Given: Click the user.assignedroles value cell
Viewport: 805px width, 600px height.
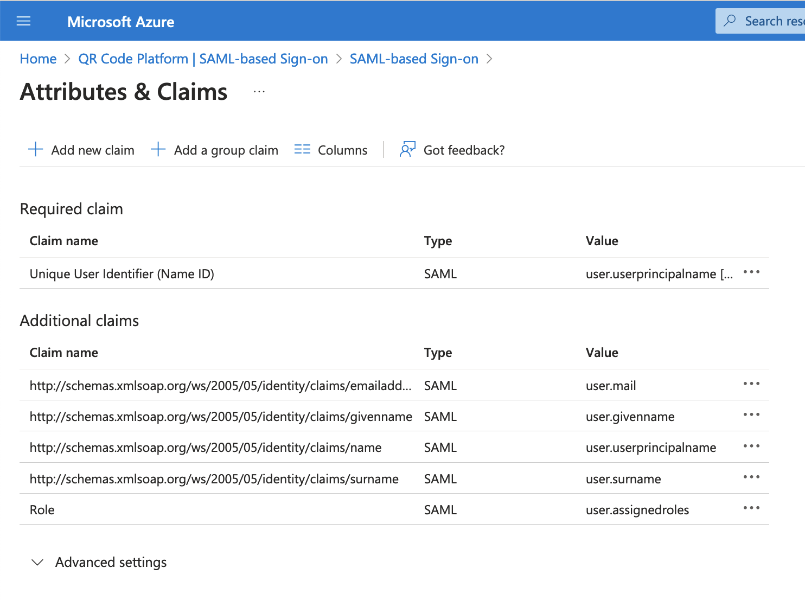Looking at the screenshot, I should pos(637,510).
